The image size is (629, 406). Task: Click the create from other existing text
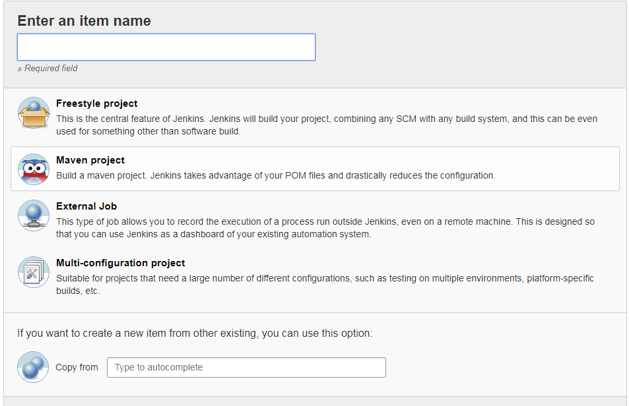(195, 333)
